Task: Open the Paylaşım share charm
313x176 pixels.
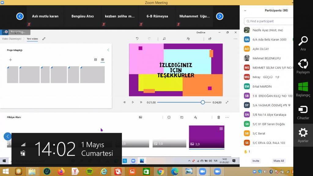Action: (303, 66)
